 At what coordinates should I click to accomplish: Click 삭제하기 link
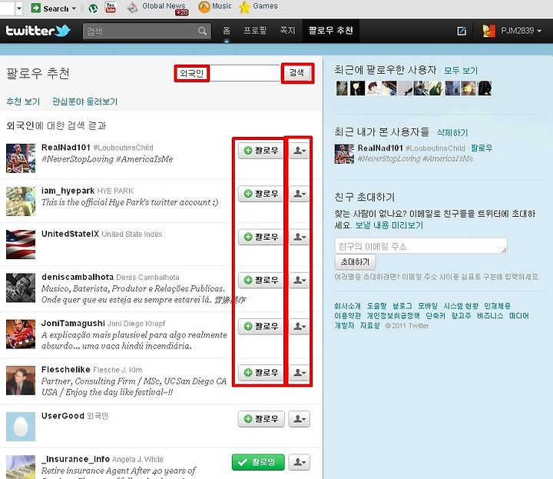(x=452, y=133)
